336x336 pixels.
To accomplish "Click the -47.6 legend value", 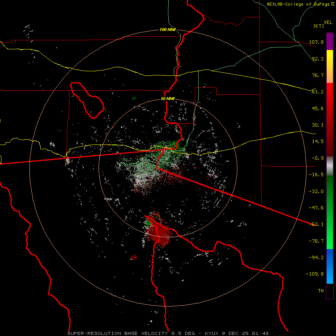I will (x=316, y=208).
